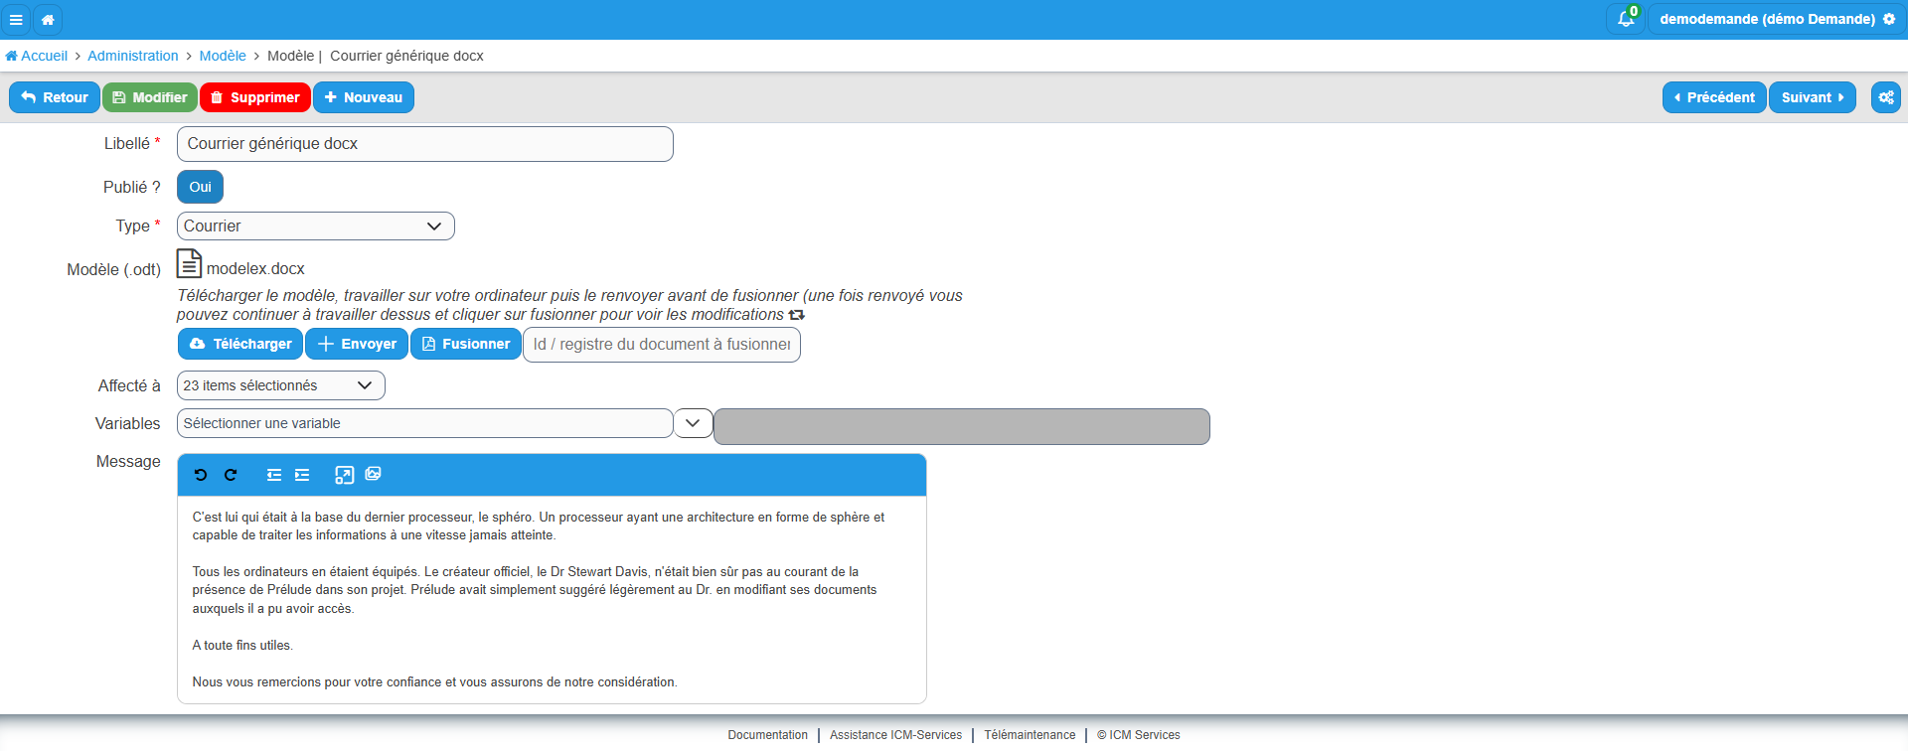Expand the message editor to fullscreen
Viewport: 1908px width, 751px height.
(344, 475)
